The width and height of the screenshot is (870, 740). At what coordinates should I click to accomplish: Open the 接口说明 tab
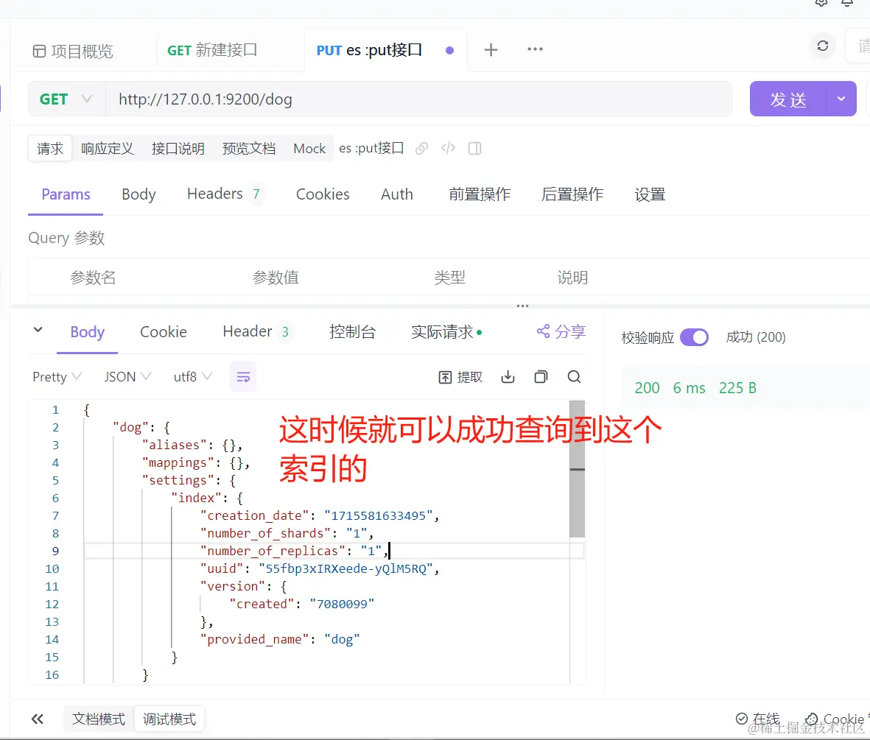pos(178,149)
